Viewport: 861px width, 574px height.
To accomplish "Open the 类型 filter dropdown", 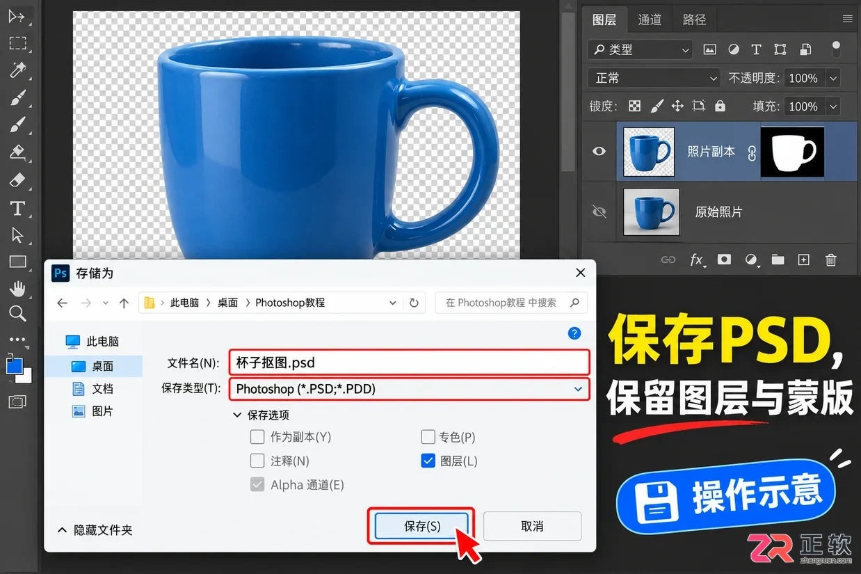I will pyautogui.click(x=641, y=49).
